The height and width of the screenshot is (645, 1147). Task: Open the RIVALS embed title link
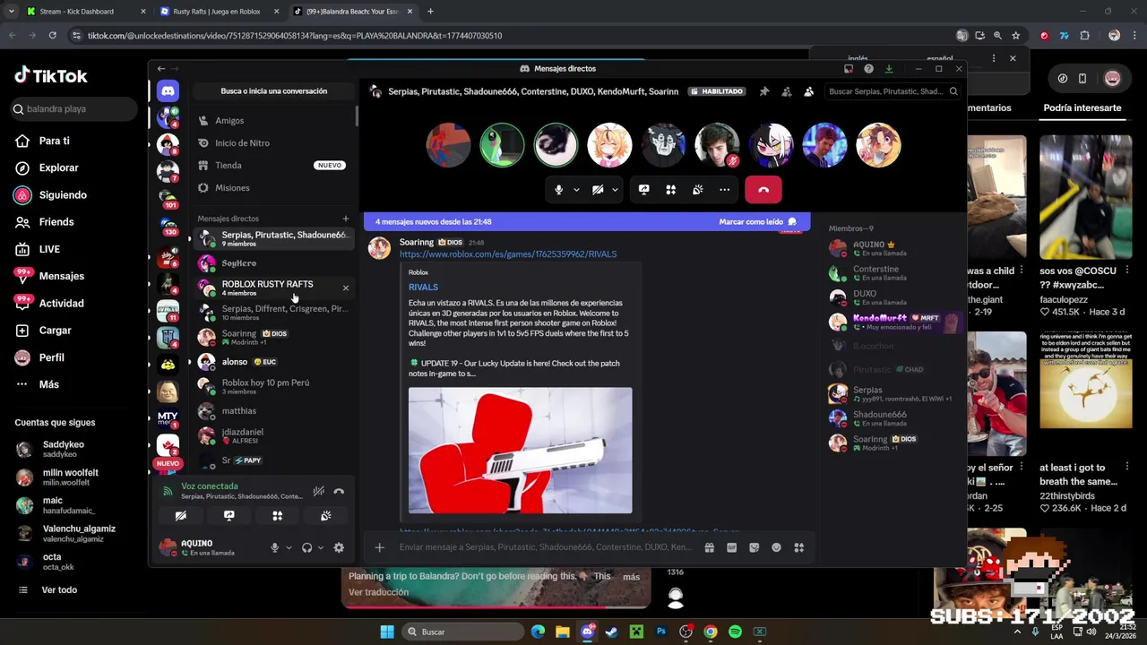[x=423, y=288]
